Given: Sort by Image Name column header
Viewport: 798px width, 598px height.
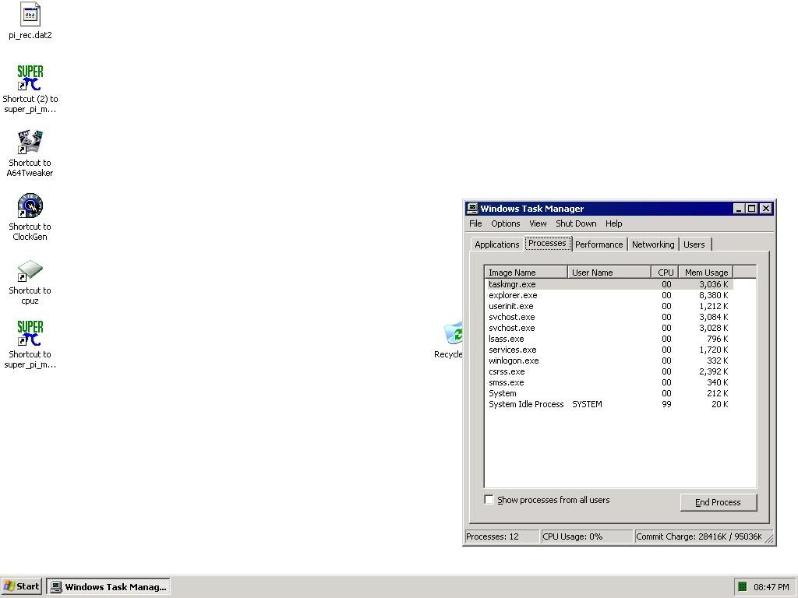Looking at the screenshot, I should [x=526, y=272].
